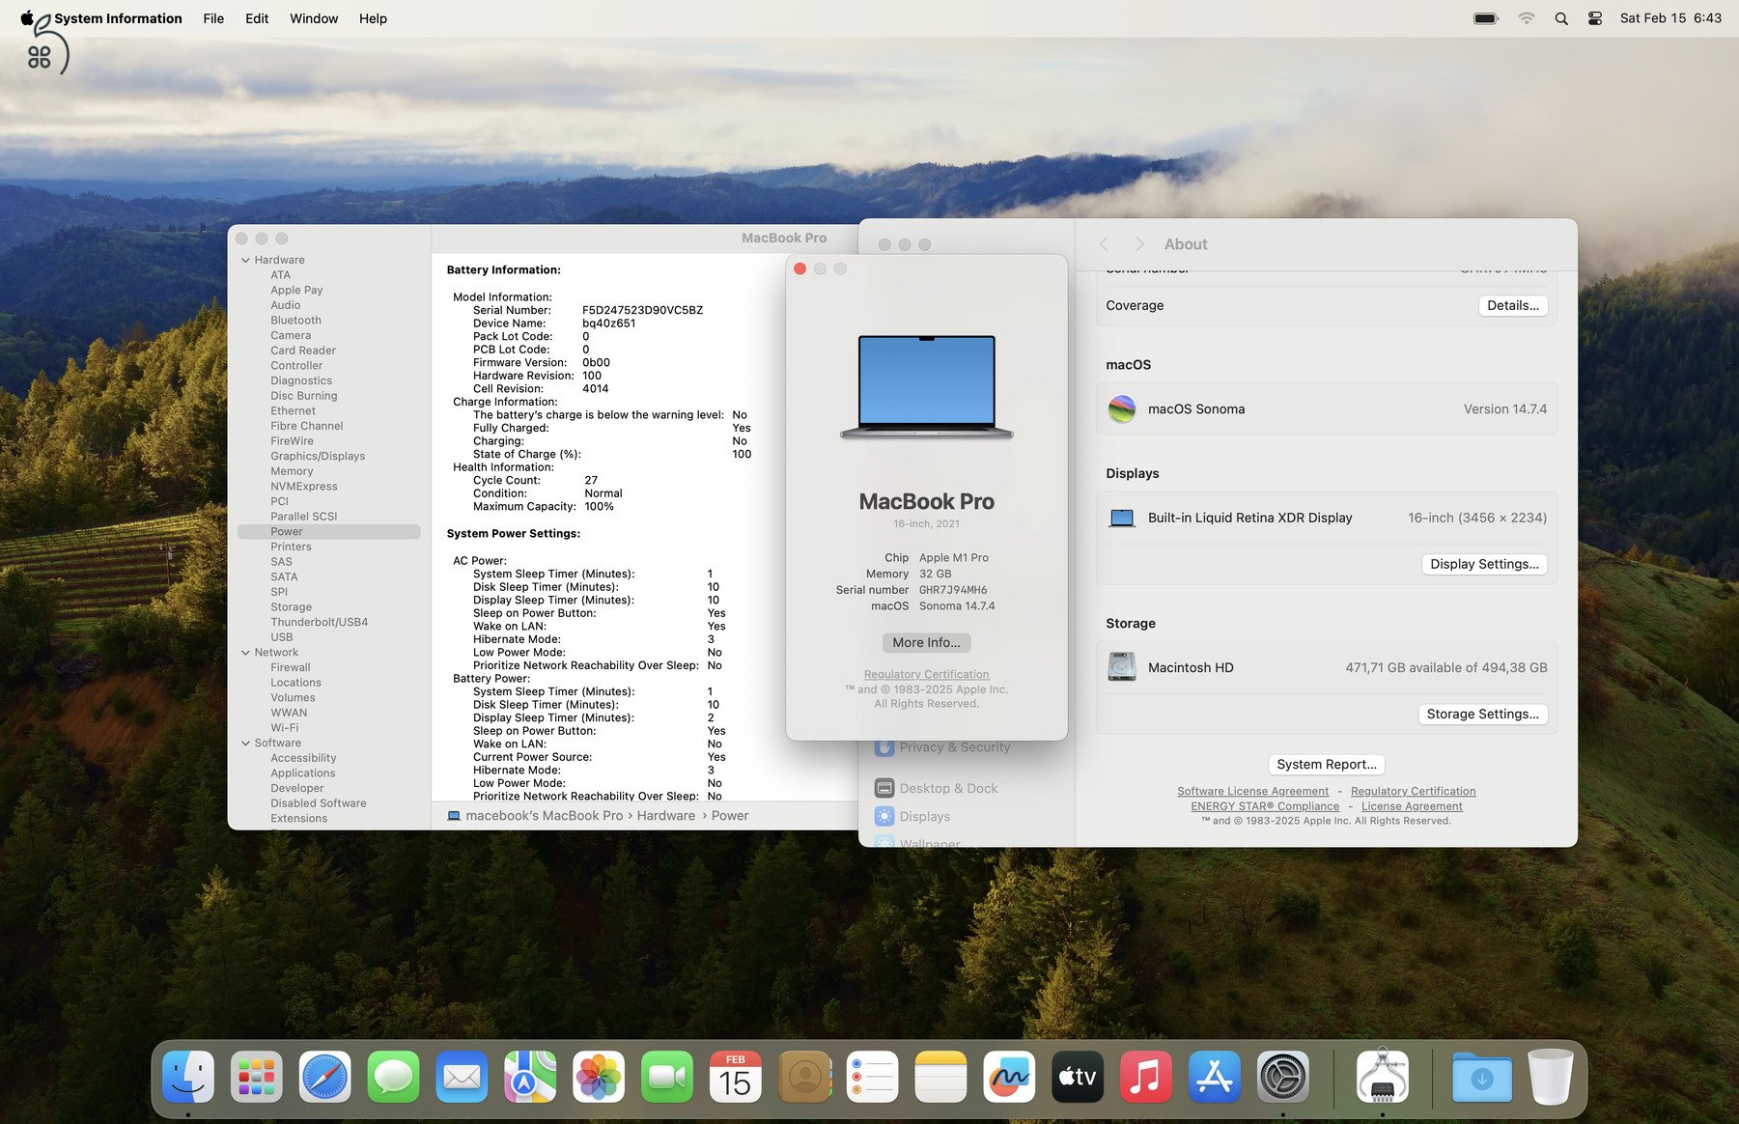1739x1124 pixels.
Task: Open App Store from Dock
Action: [1215, 1077]
